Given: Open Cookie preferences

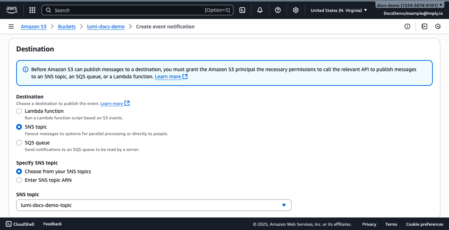Looking at the screenshot, I should (425, 224).
